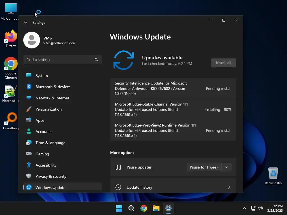Click the Network wifi icon in sidebar
Screen dimensions: 287x215
(x=29, y=98)
